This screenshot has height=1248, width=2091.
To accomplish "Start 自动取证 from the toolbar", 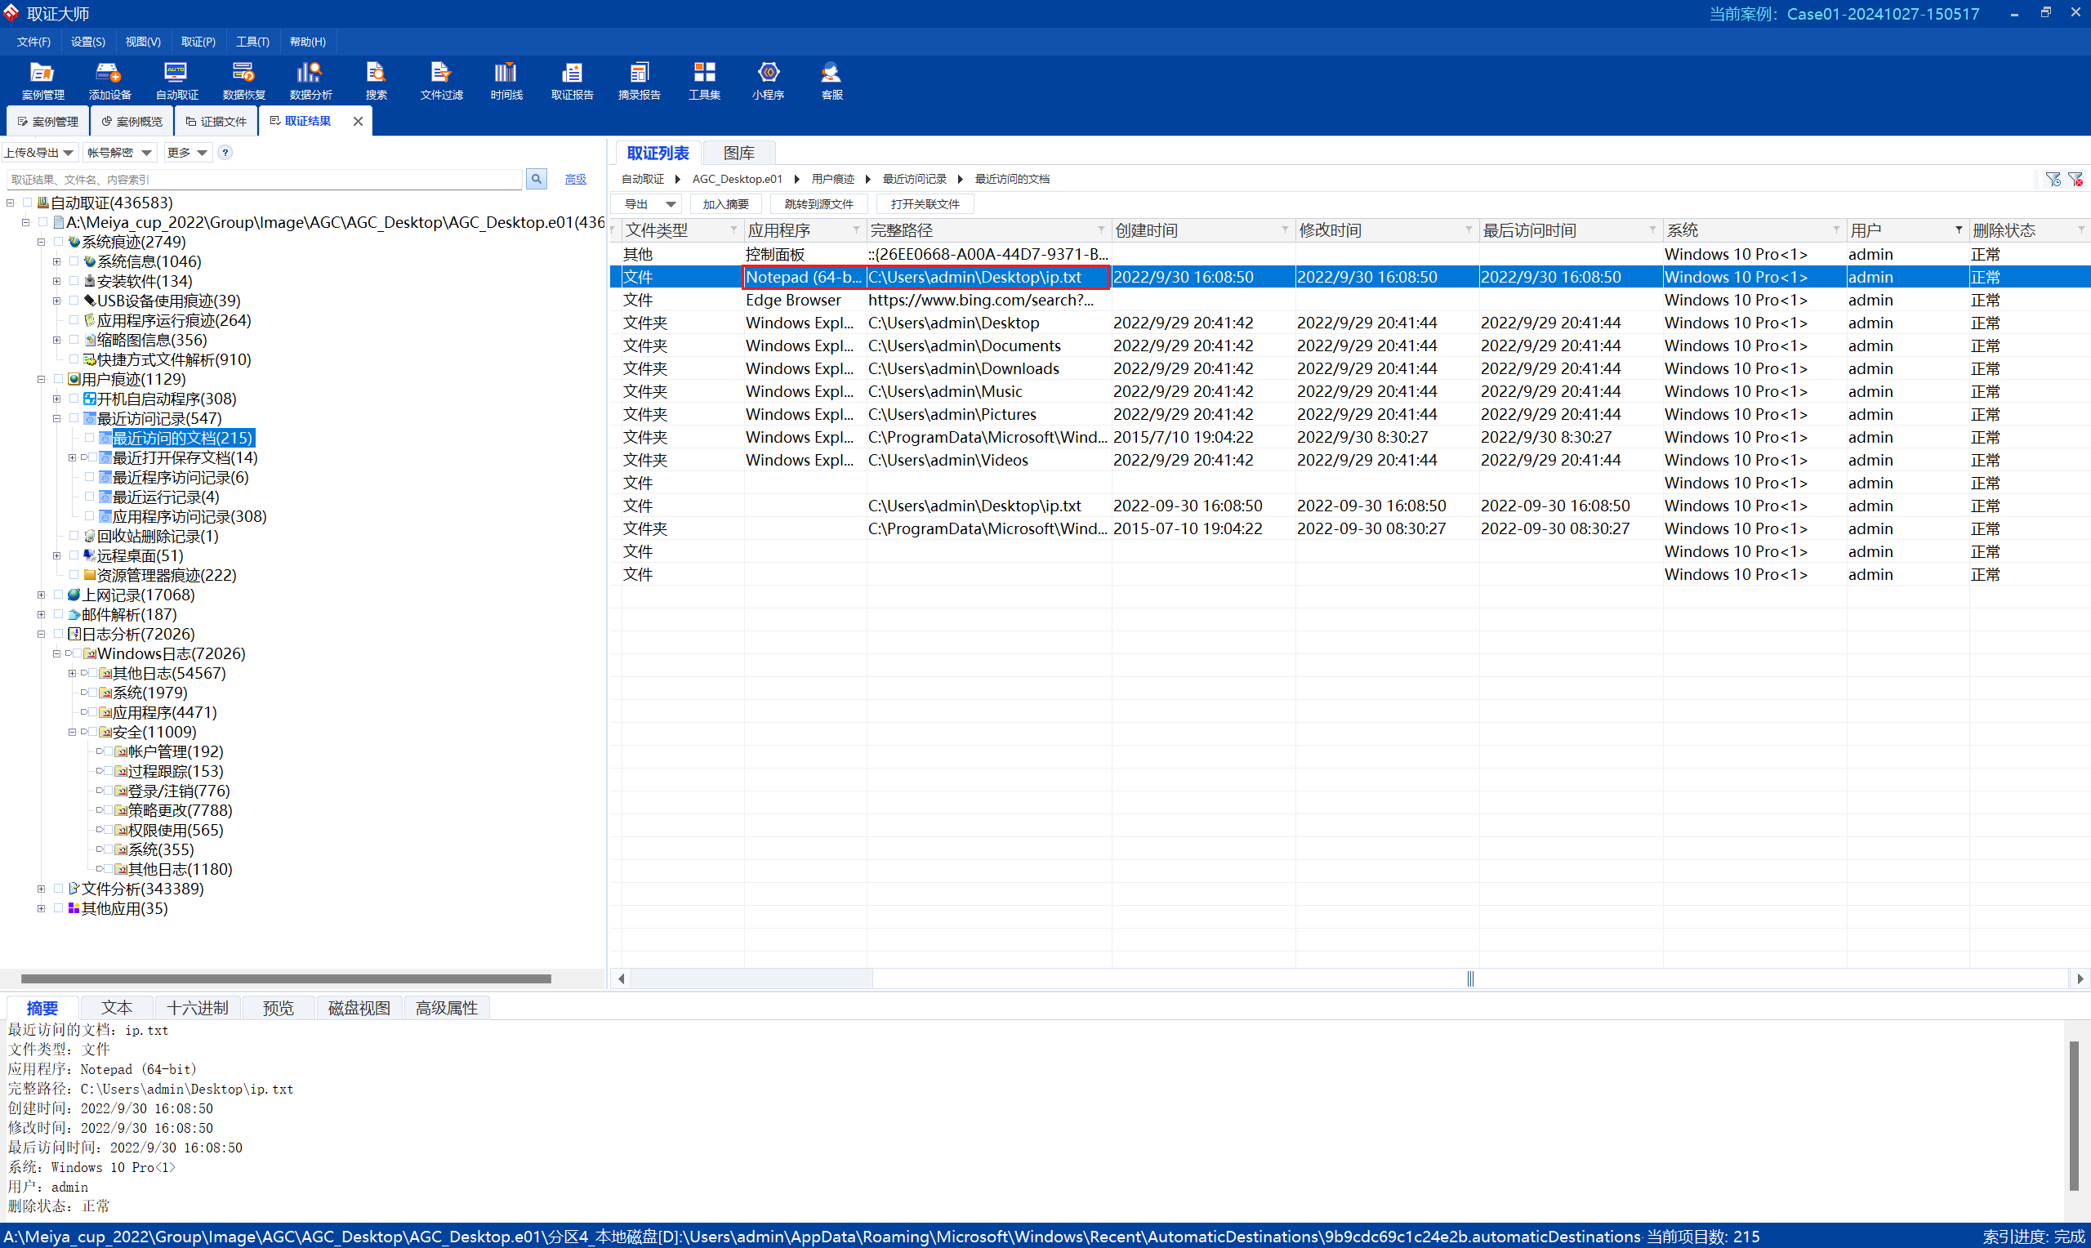I will tap(176, 81).
